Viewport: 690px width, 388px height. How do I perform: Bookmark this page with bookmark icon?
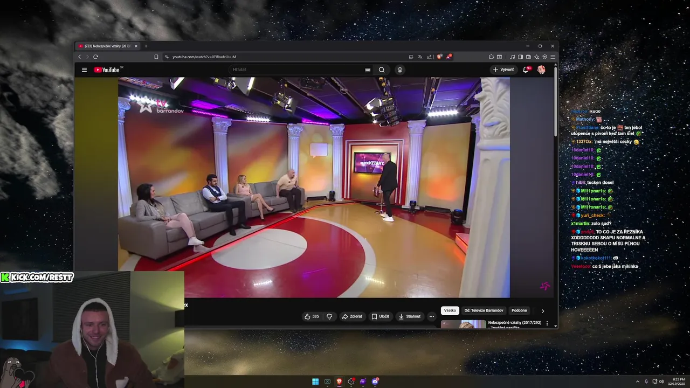tap(156, 57)
